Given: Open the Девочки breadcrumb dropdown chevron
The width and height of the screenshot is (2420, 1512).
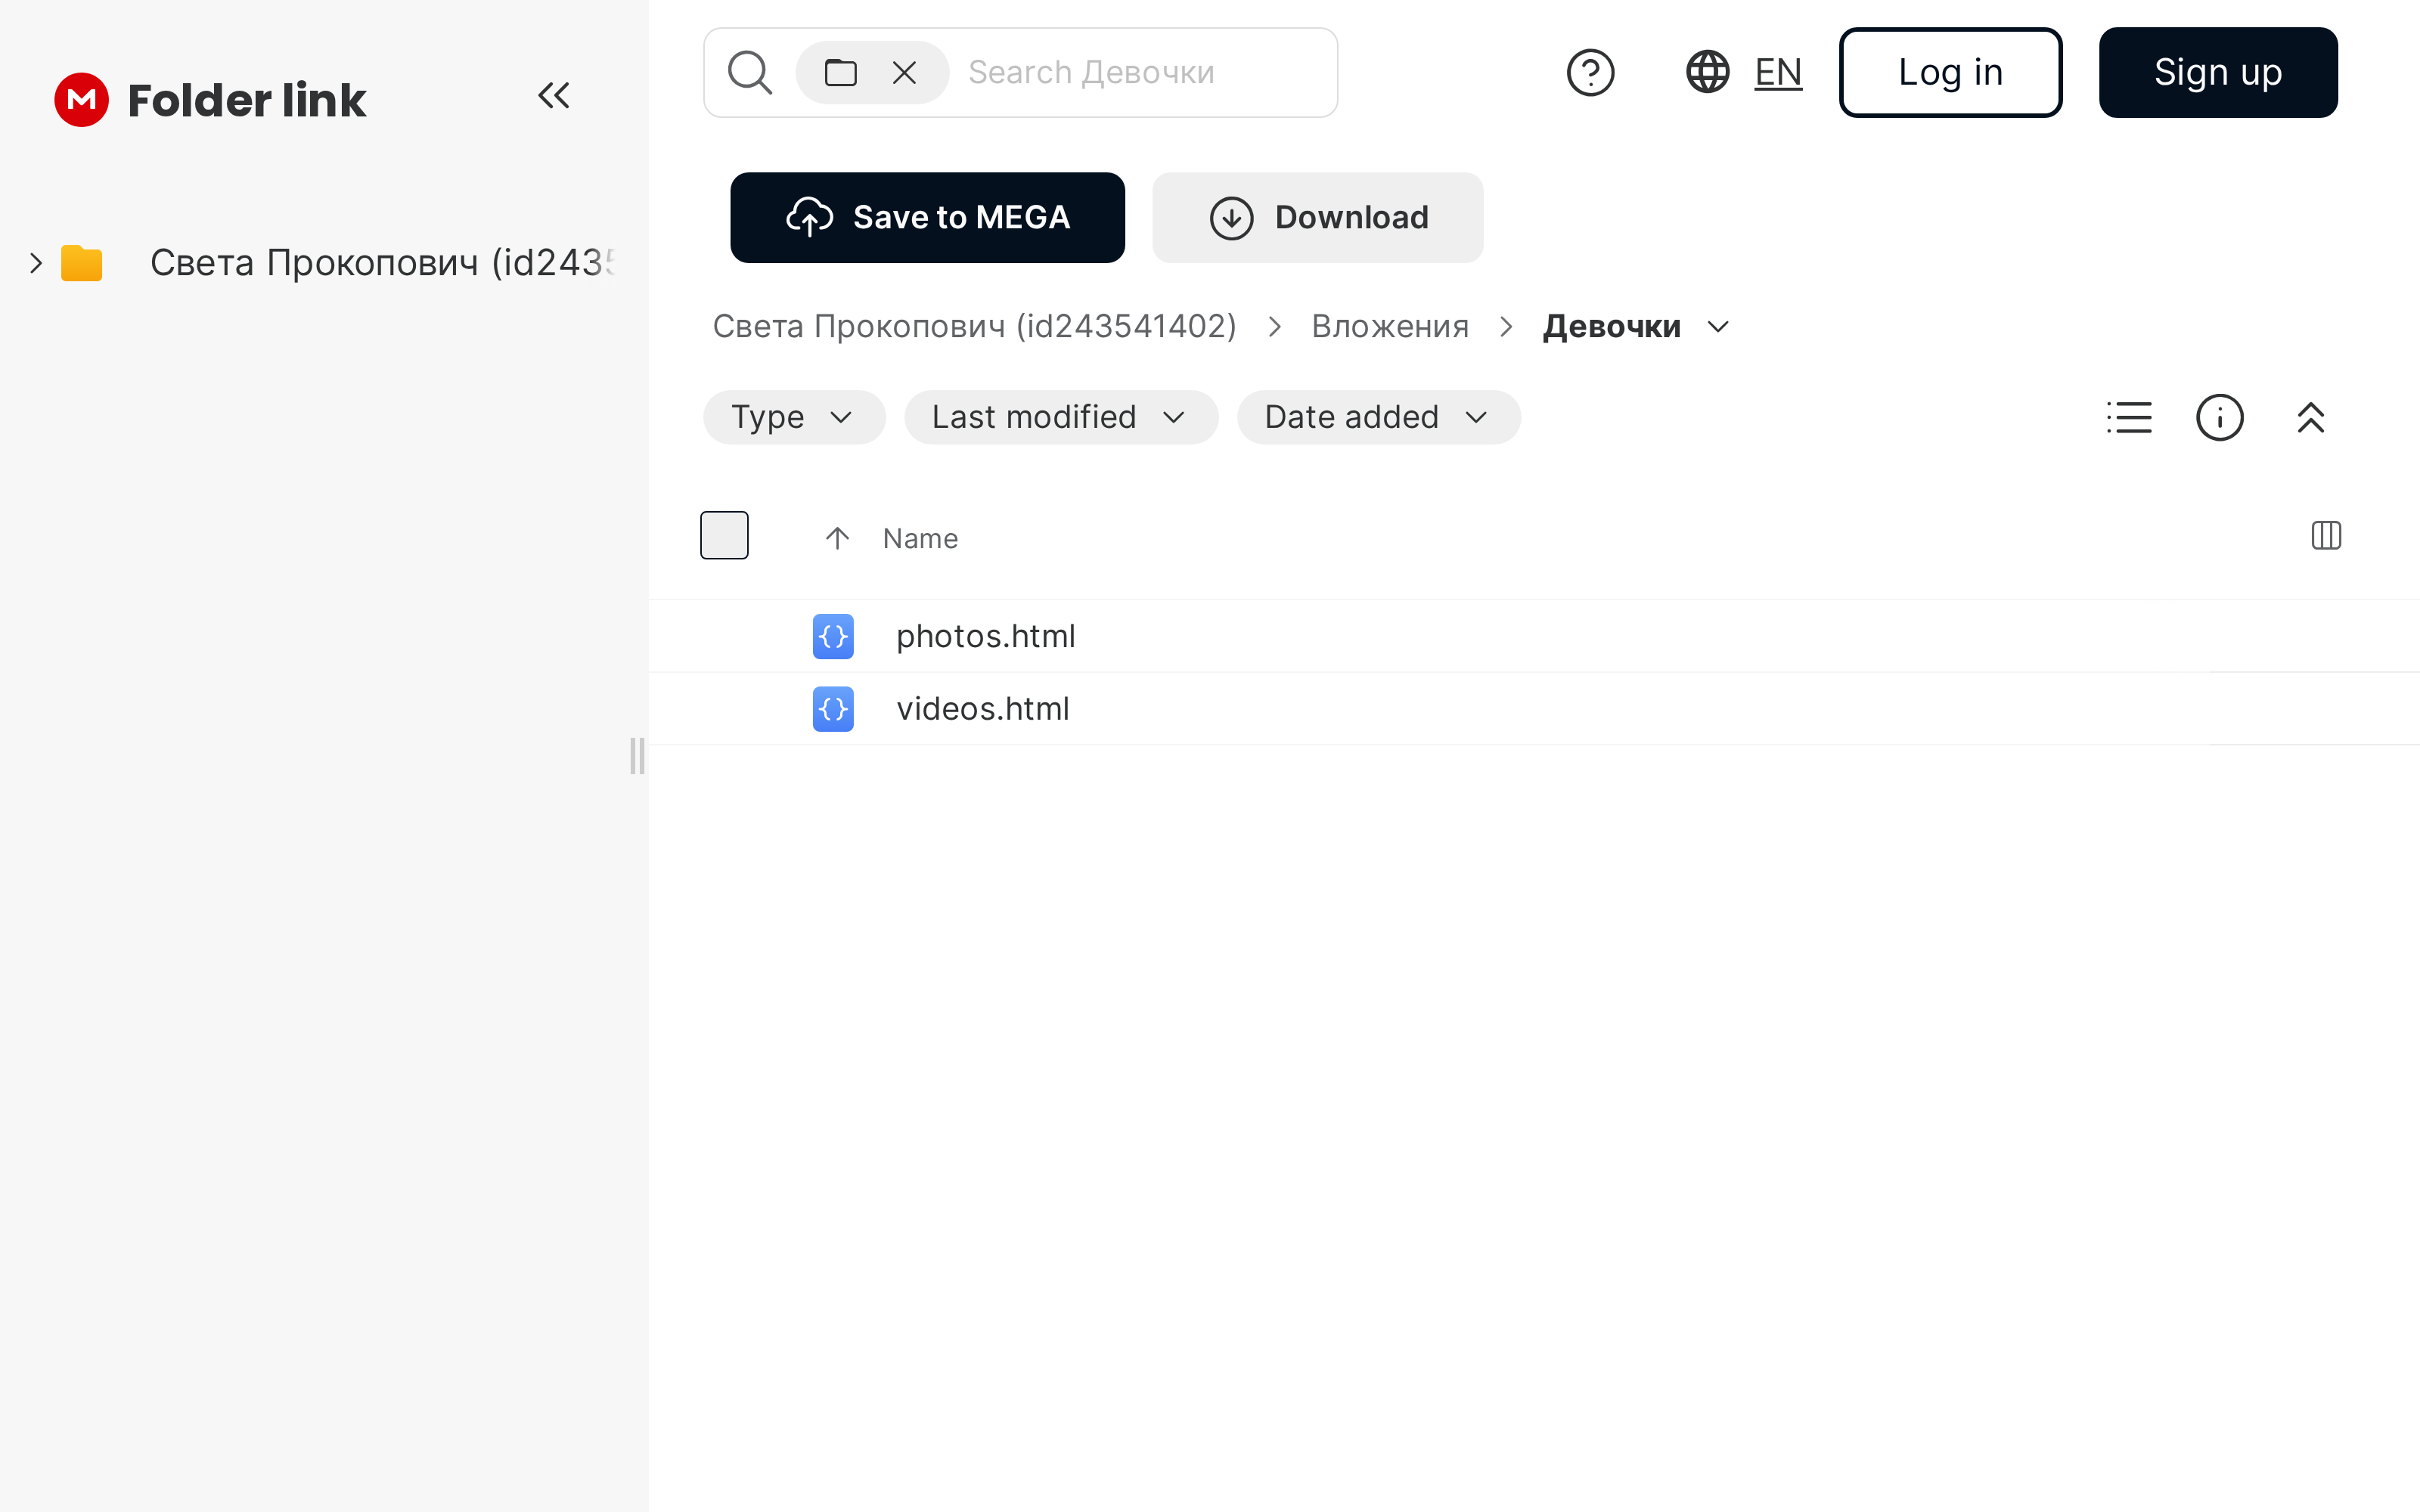Looking at the screenshot, I should coord(1718,327).
